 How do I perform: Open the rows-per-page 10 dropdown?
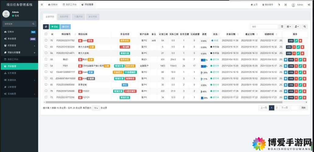[x=96, y=108]
